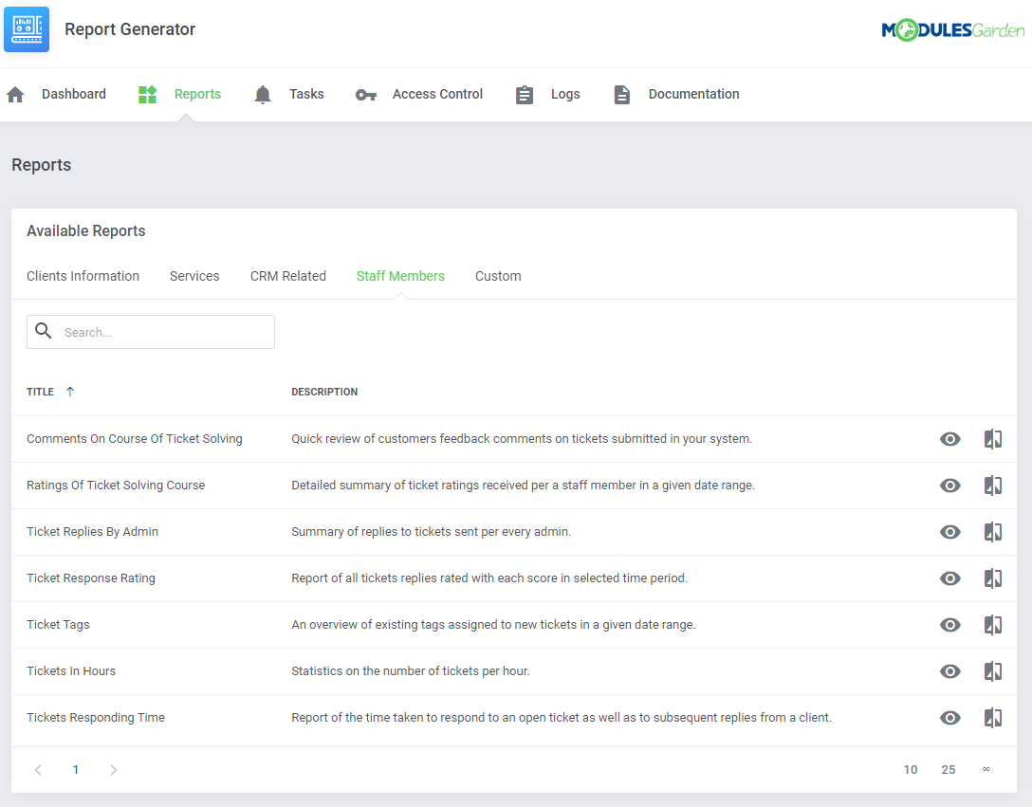This screenshot has height=807, width=1032.
Task: Click 'Ticket Replies By Admin' title
Action: [92, 532]
